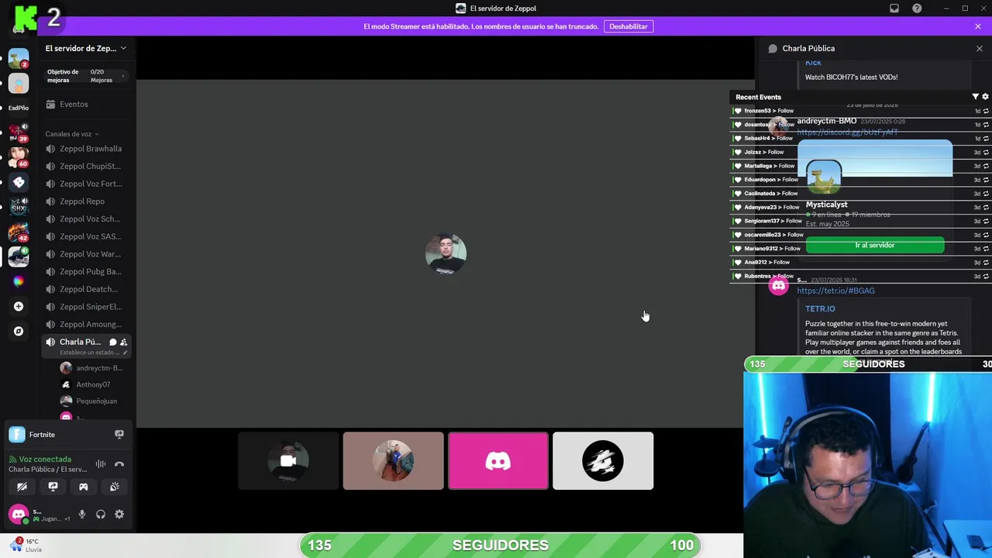
Task: Click the add a server plus icon
Action: [19, 306]
